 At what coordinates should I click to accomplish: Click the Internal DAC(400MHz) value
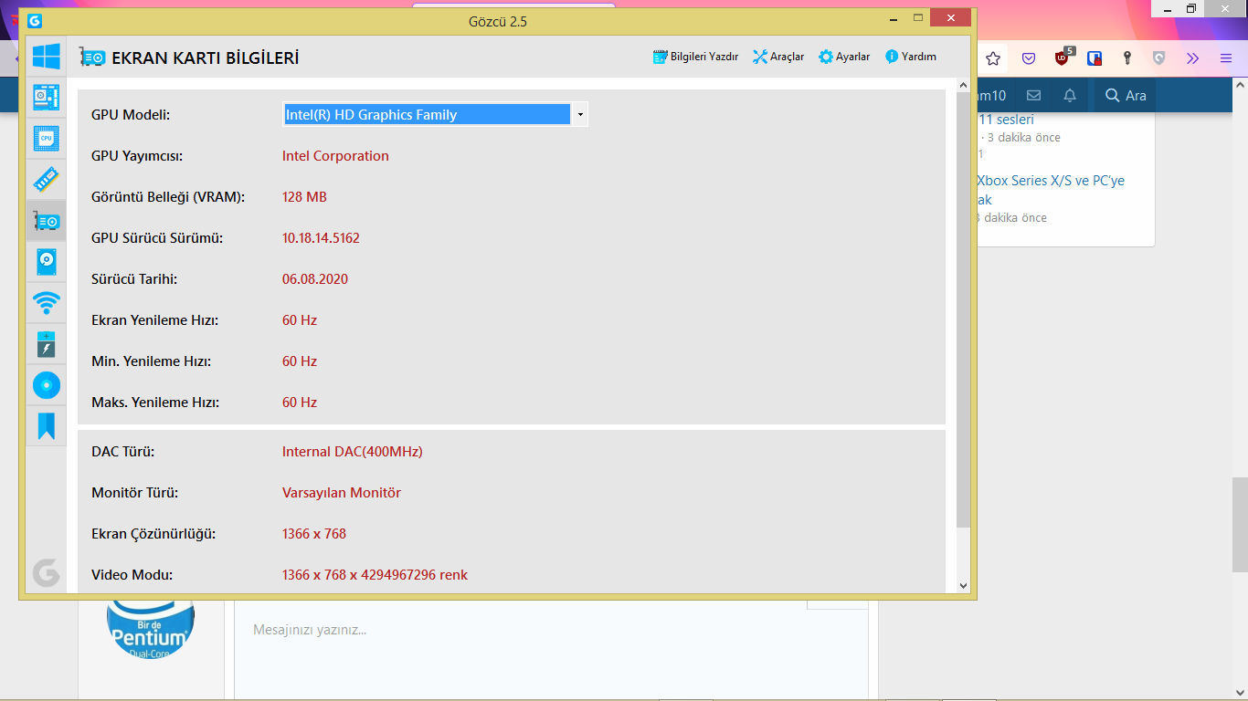point(353,452)
